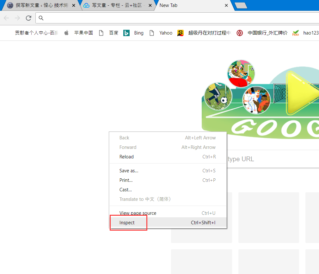Select Translate to 中文（简体）menu entry
This screenshot has width=319, height=274.
click(168, 199)
